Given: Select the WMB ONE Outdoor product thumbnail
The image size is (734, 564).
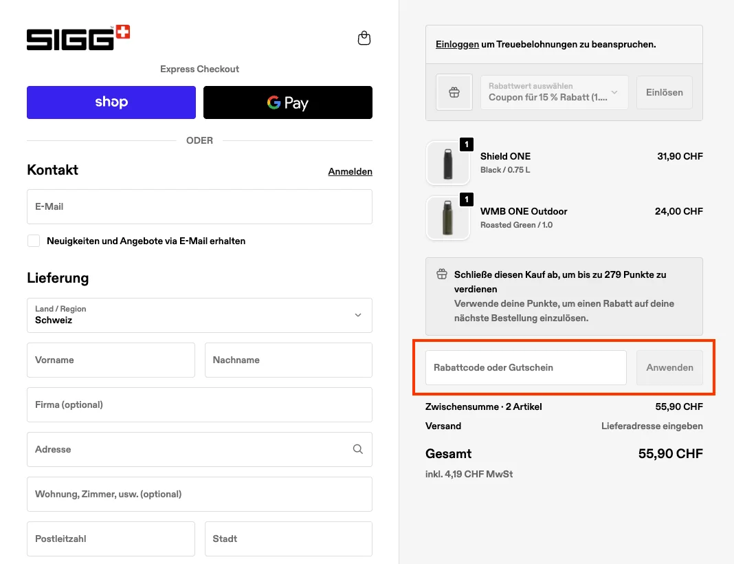Looking at the screenshot, I should 448,218.
